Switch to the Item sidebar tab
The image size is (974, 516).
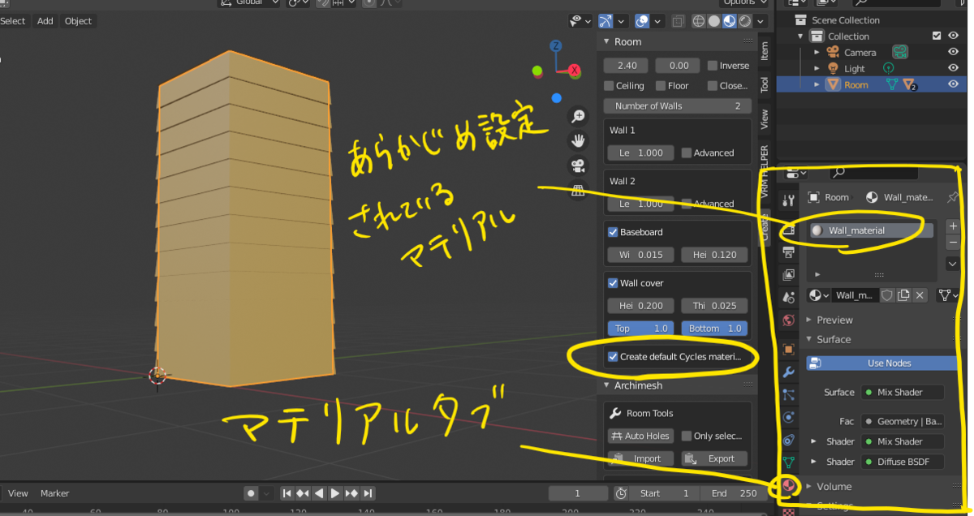click(765, 50)
